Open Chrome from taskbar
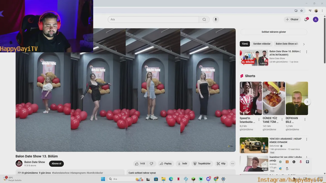Screen dimensions: 326x183 (x=216, y=179)
